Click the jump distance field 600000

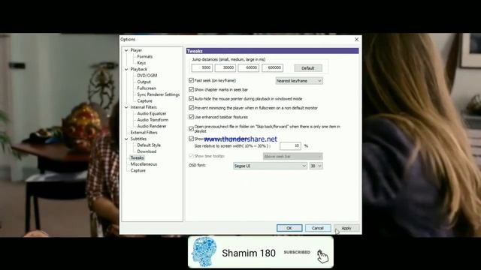coord(272,68)
